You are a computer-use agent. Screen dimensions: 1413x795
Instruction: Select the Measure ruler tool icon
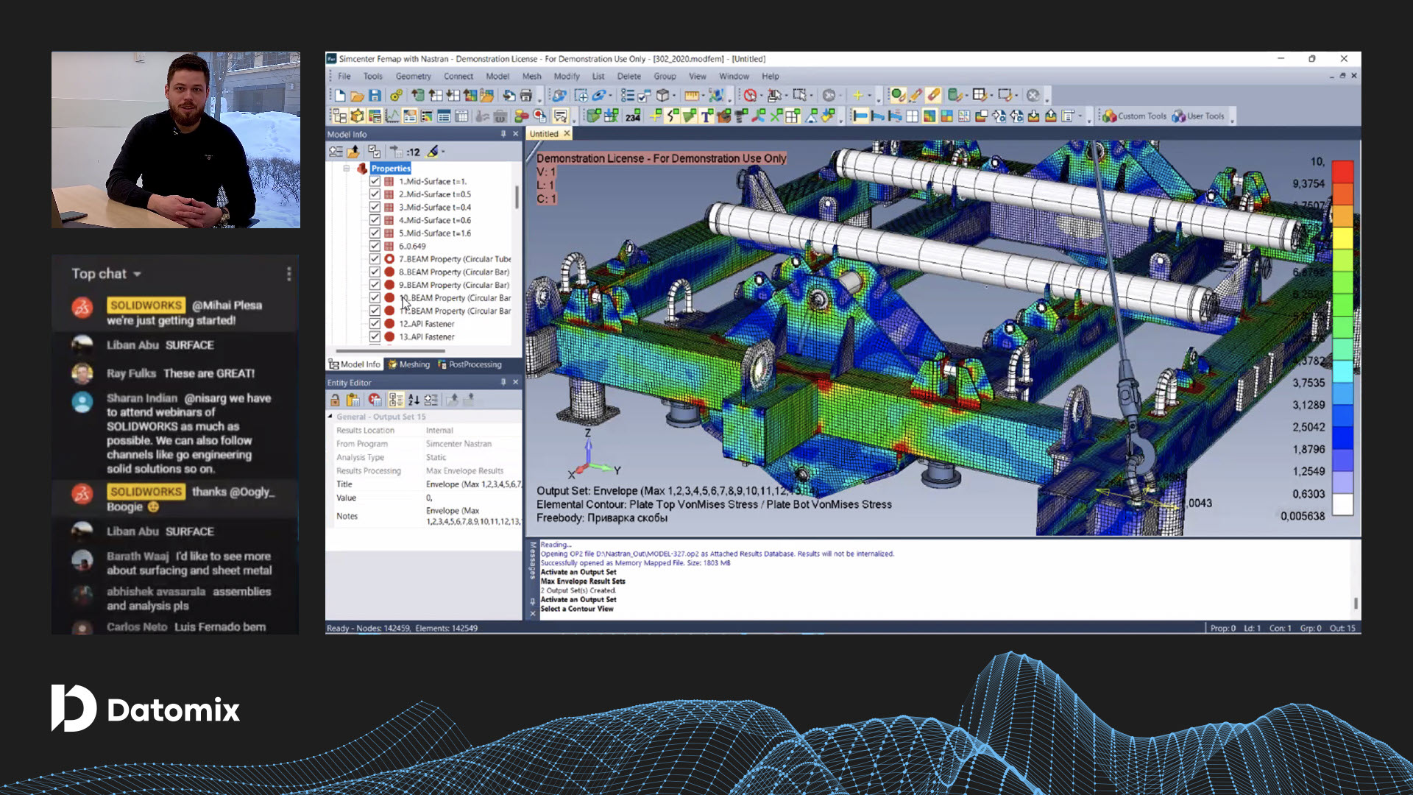[x=691, y=96]
